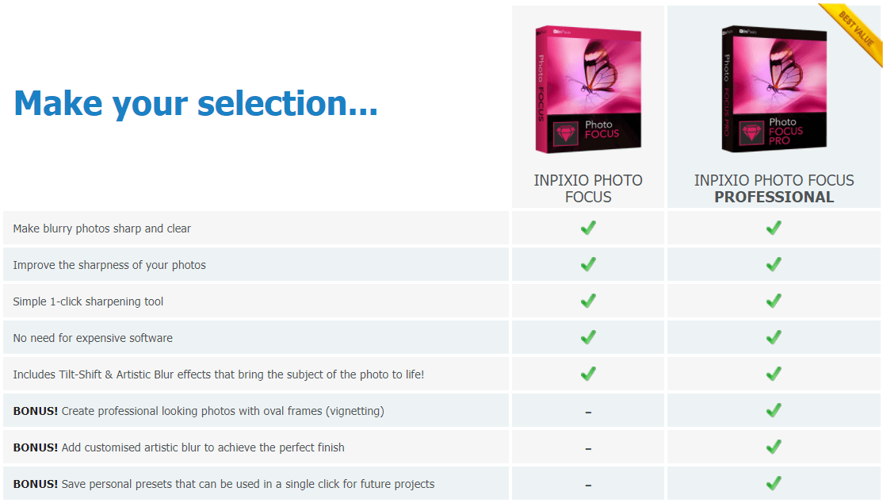Click the Professional checkmark for oval frames bonus
The image size is (883, 503).
point(774,410)
